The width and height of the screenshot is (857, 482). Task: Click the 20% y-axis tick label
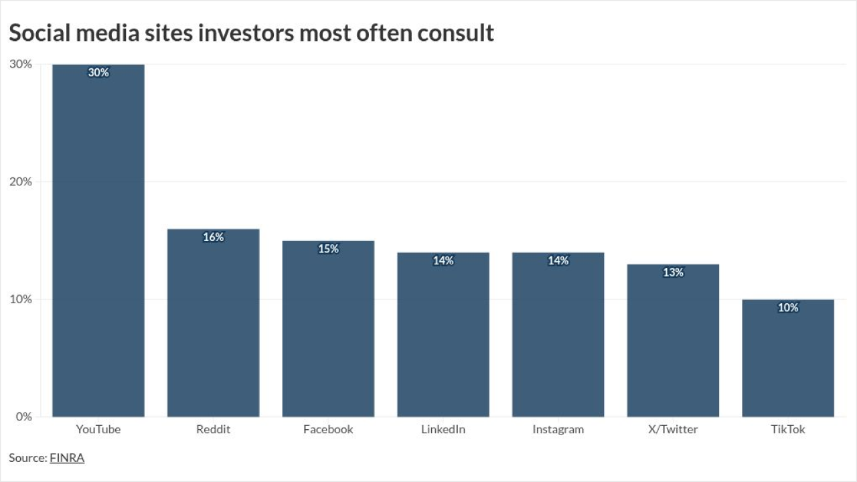[x=20, y=181]
